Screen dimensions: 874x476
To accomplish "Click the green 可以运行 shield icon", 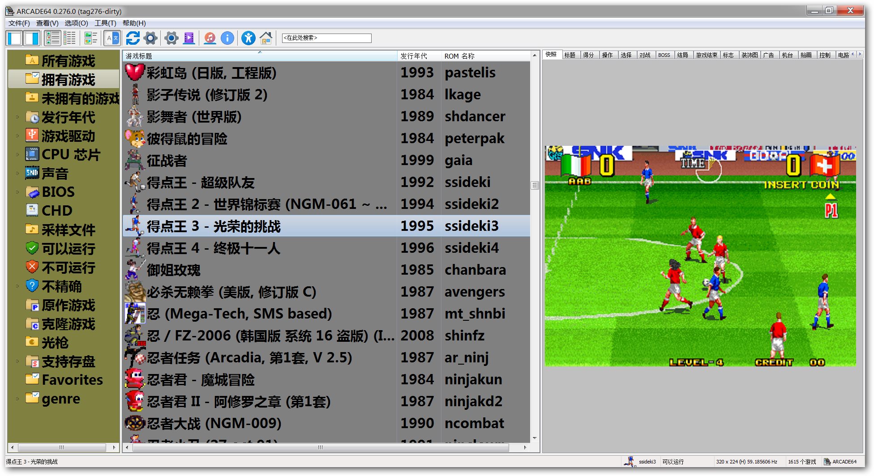I will [x=32, y=248].
